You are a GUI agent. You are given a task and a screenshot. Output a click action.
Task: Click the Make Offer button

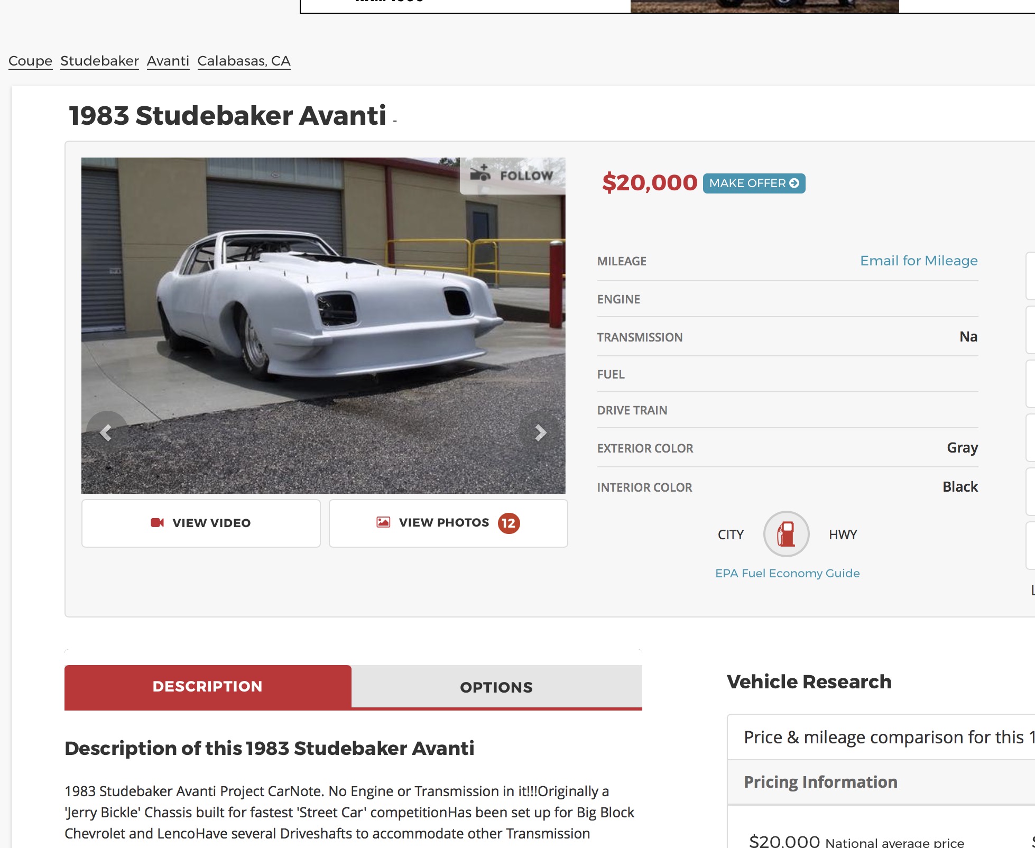(754, 183)
